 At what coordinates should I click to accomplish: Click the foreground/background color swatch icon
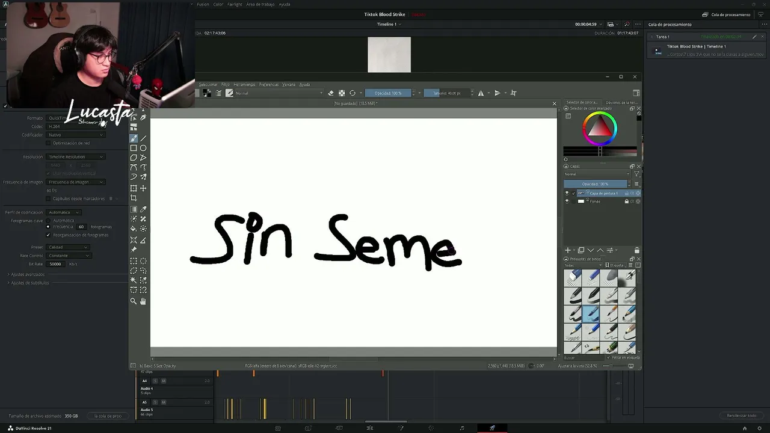pos(208,93)
